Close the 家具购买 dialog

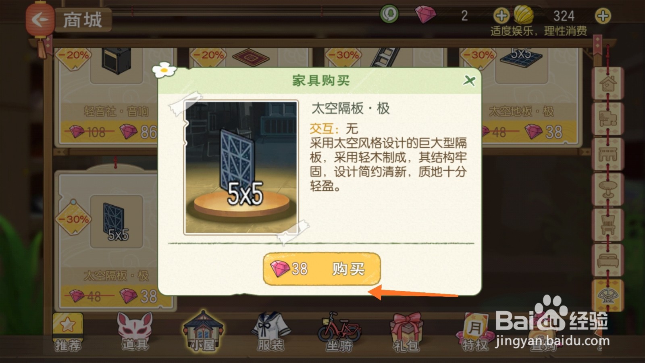point(469,80)
